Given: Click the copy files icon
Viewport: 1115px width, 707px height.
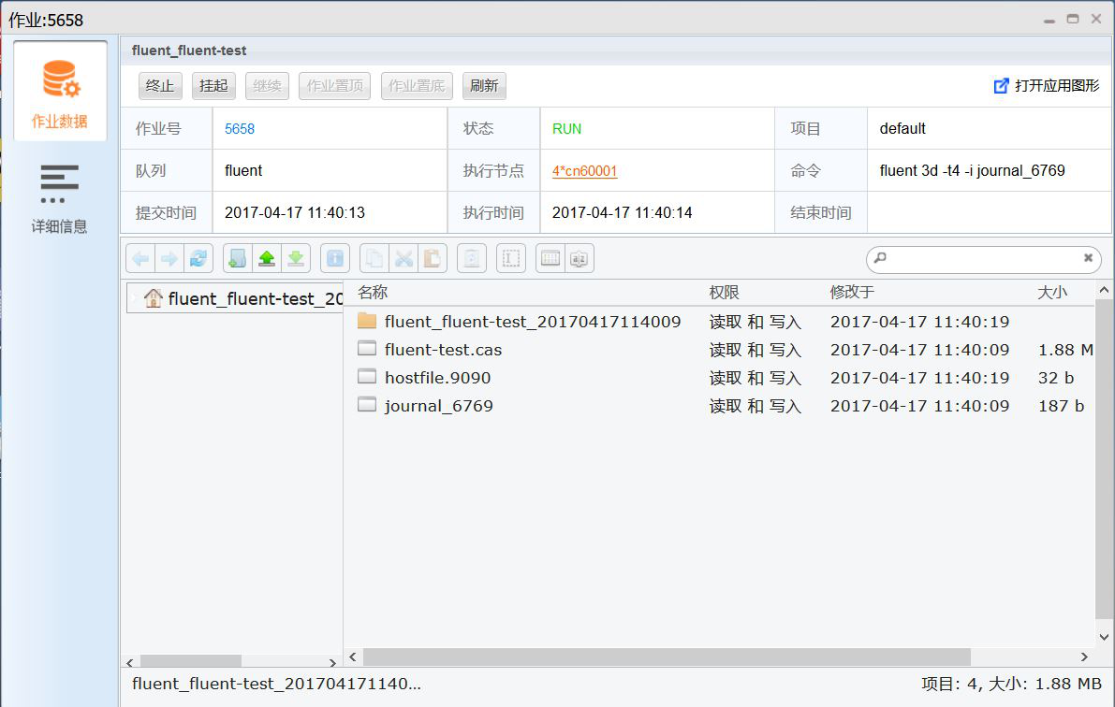Looking at the screenshot, I should pyautogui.click(x=374, y=259).
